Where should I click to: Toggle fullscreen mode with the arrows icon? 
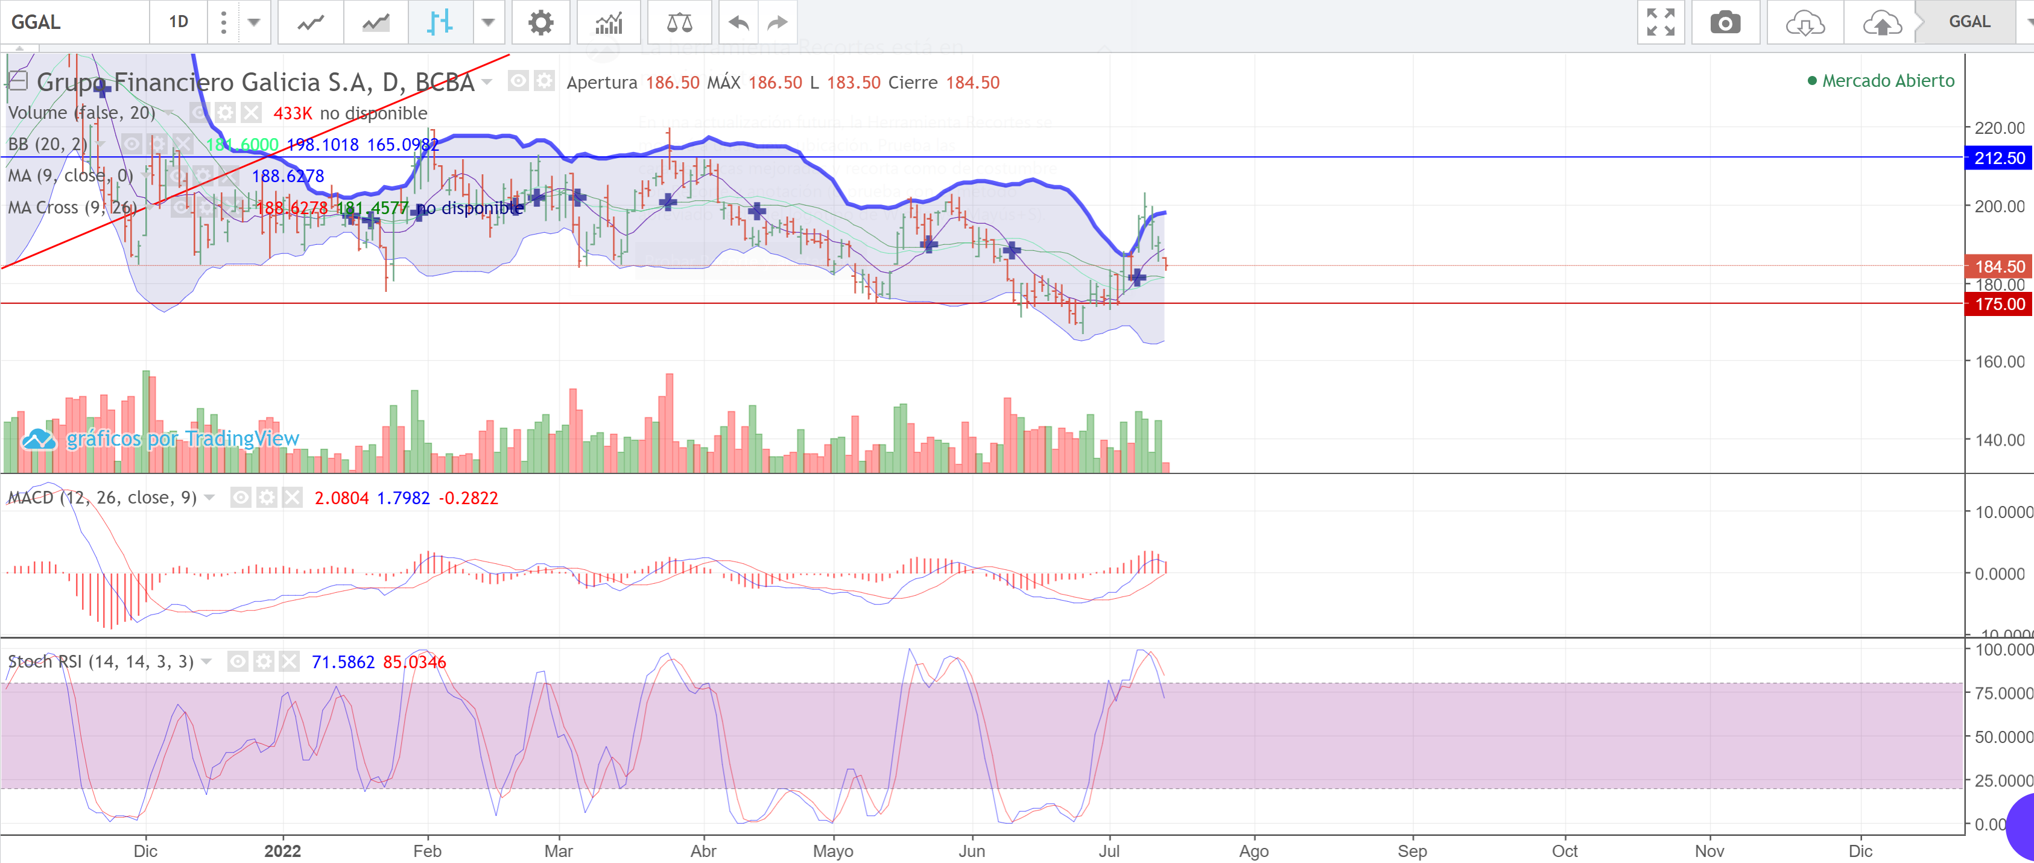(x=1661, y=22)
